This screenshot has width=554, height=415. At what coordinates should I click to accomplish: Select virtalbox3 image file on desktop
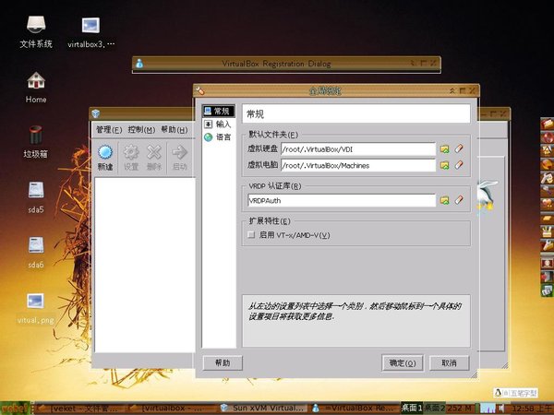point(90,32)
